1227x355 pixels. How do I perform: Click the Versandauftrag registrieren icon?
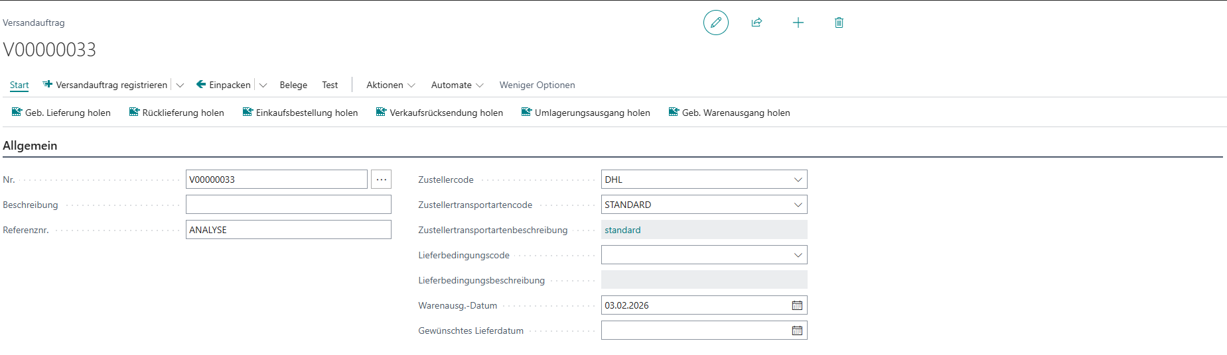coord(47,84)
